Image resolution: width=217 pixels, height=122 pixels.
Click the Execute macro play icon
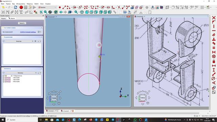tap(35, 7)
